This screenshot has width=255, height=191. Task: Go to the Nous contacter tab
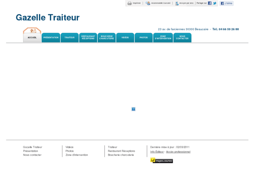182,38
